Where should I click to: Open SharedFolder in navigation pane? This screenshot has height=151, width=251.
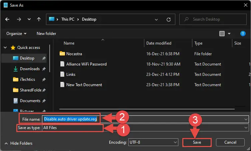pyautogui.click(x=31, y=90)
